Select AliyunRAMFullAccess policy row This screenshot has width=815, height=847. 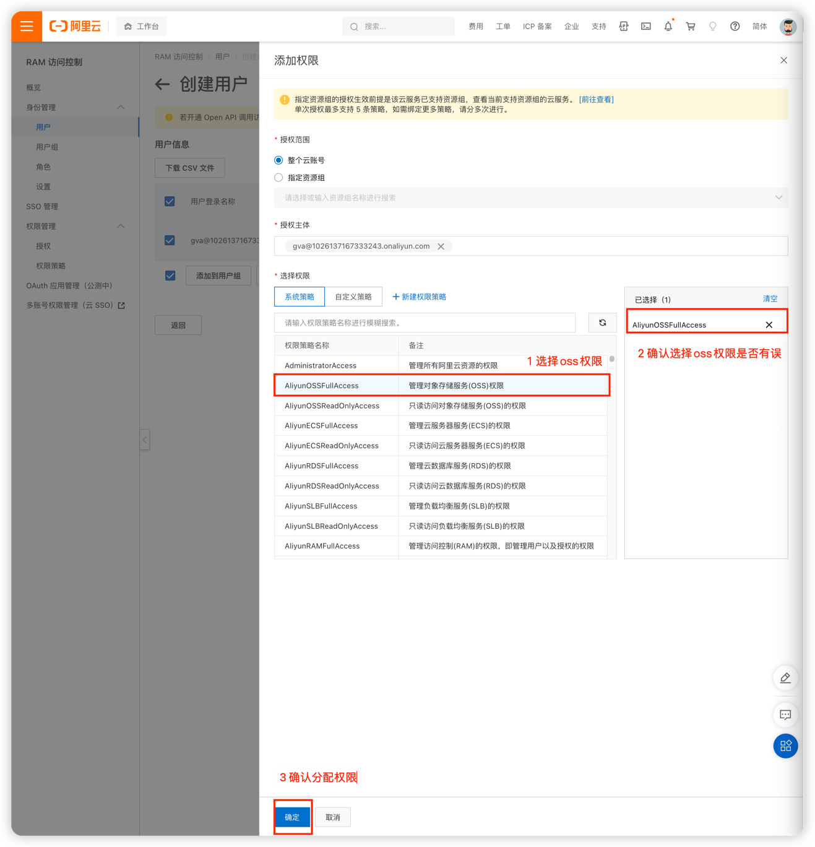tap(441, 545)
